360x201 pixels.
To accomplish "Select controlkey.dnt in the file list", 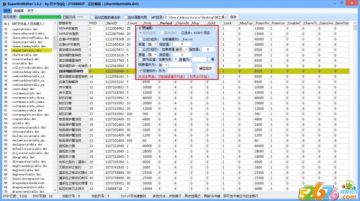I will (x=23, y=89).
